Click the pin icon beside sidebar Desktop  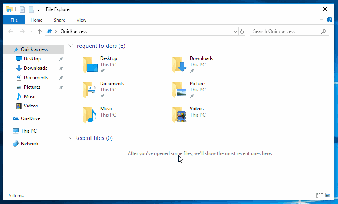61,59
